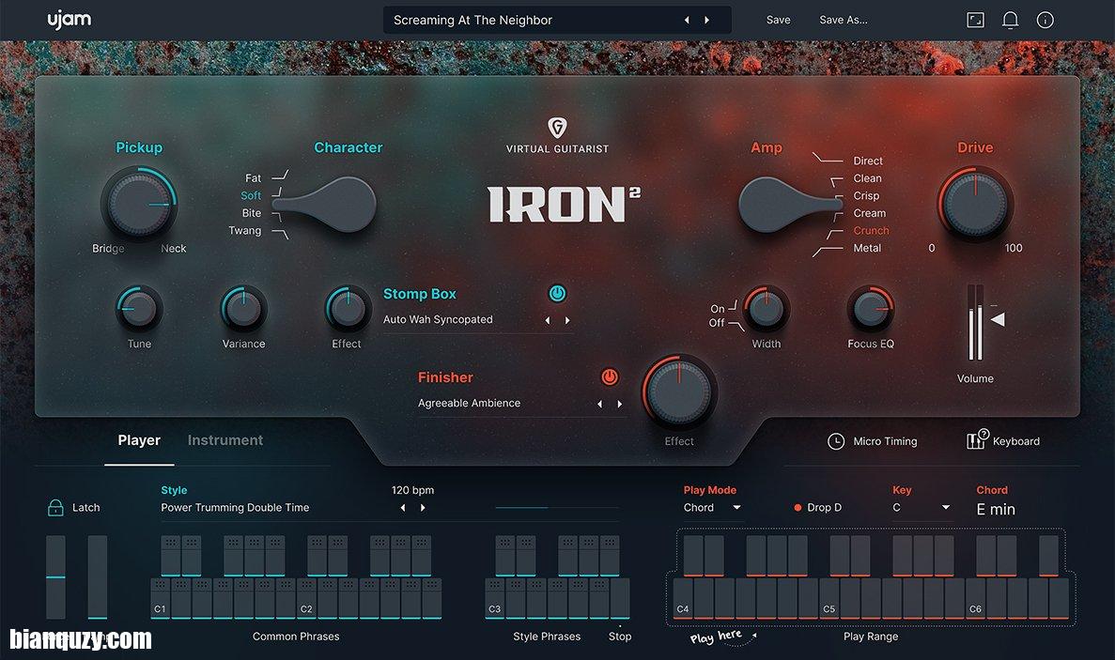Click the ujam logo
The image size is (1115, 660).
[x=69, y=20]
